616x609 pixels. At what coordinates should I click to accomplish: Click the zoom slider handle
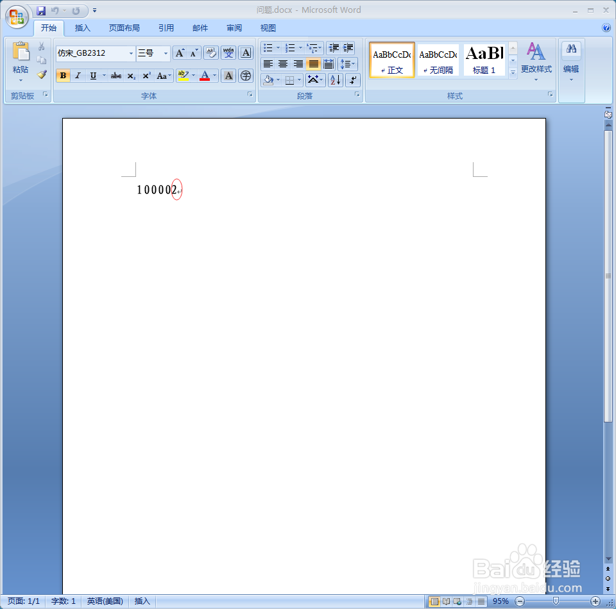[556, 601]
